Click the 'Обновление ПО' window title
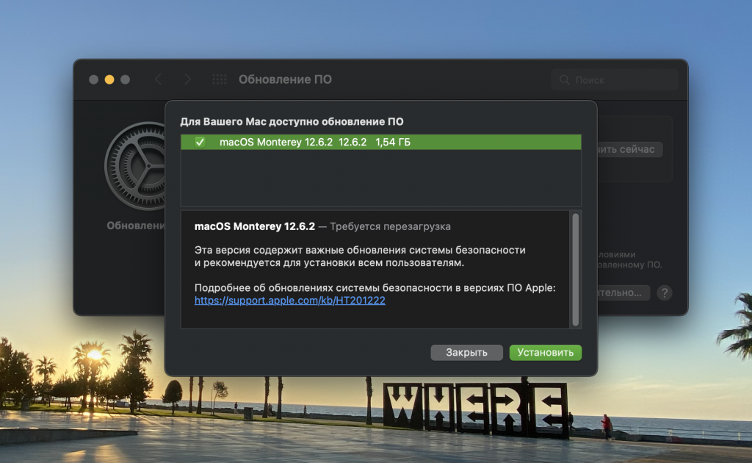The image size is (752, 463). (x=286, y=79)
